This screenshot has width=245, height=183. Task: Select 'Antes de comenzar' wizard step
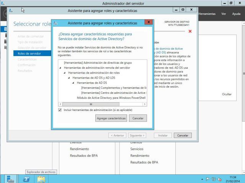(31, 37)
